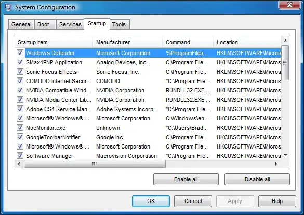Select the Software Manager entry
The image size is (304, 215).
(50, 156)
